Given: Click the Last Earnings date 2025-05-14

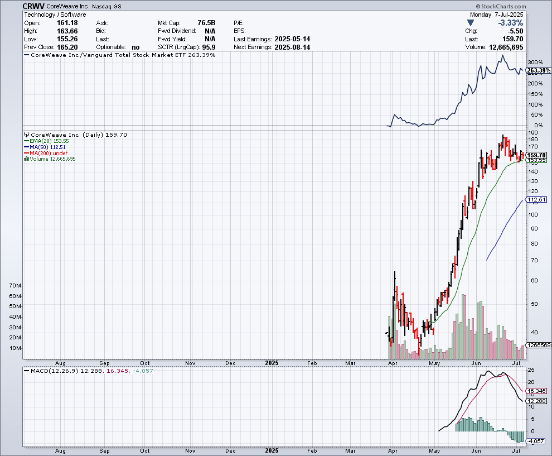Looking at the screenshot, I should click(x=292, y=39).
